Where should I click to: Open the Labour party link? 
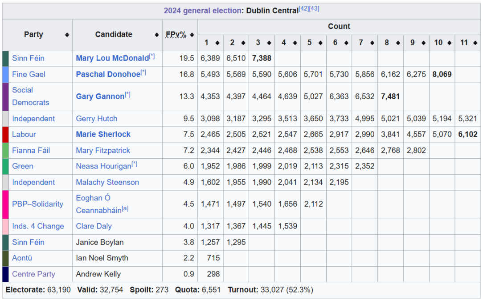24,134
